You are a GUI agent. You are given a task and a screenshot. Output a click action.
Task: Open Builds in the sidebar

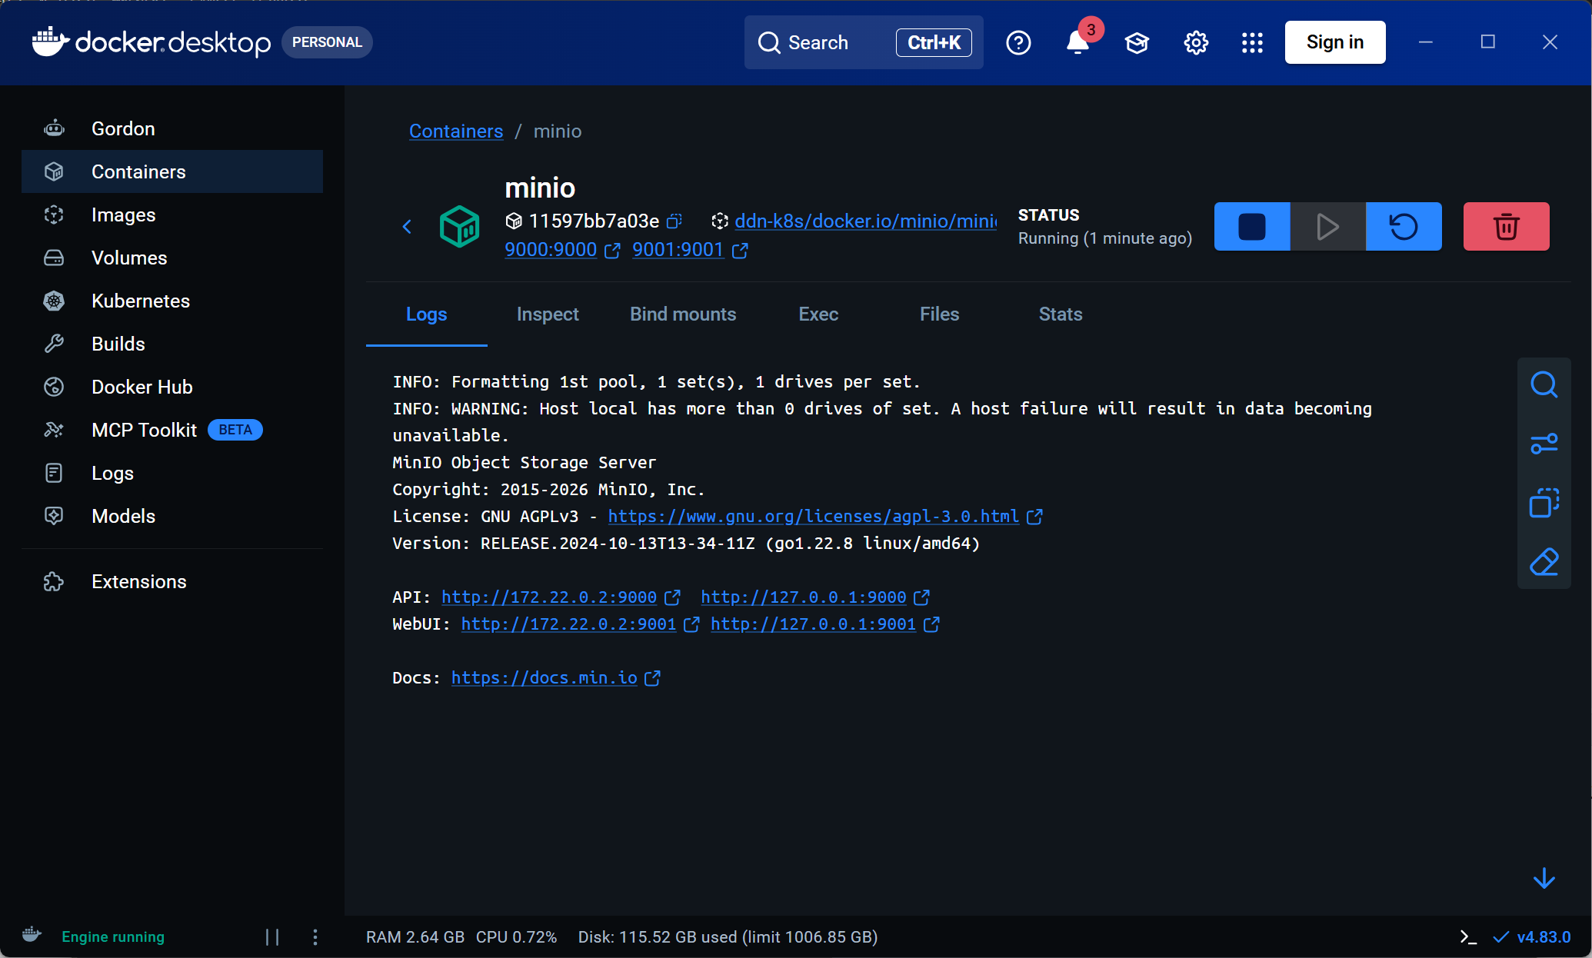(172, 344)
